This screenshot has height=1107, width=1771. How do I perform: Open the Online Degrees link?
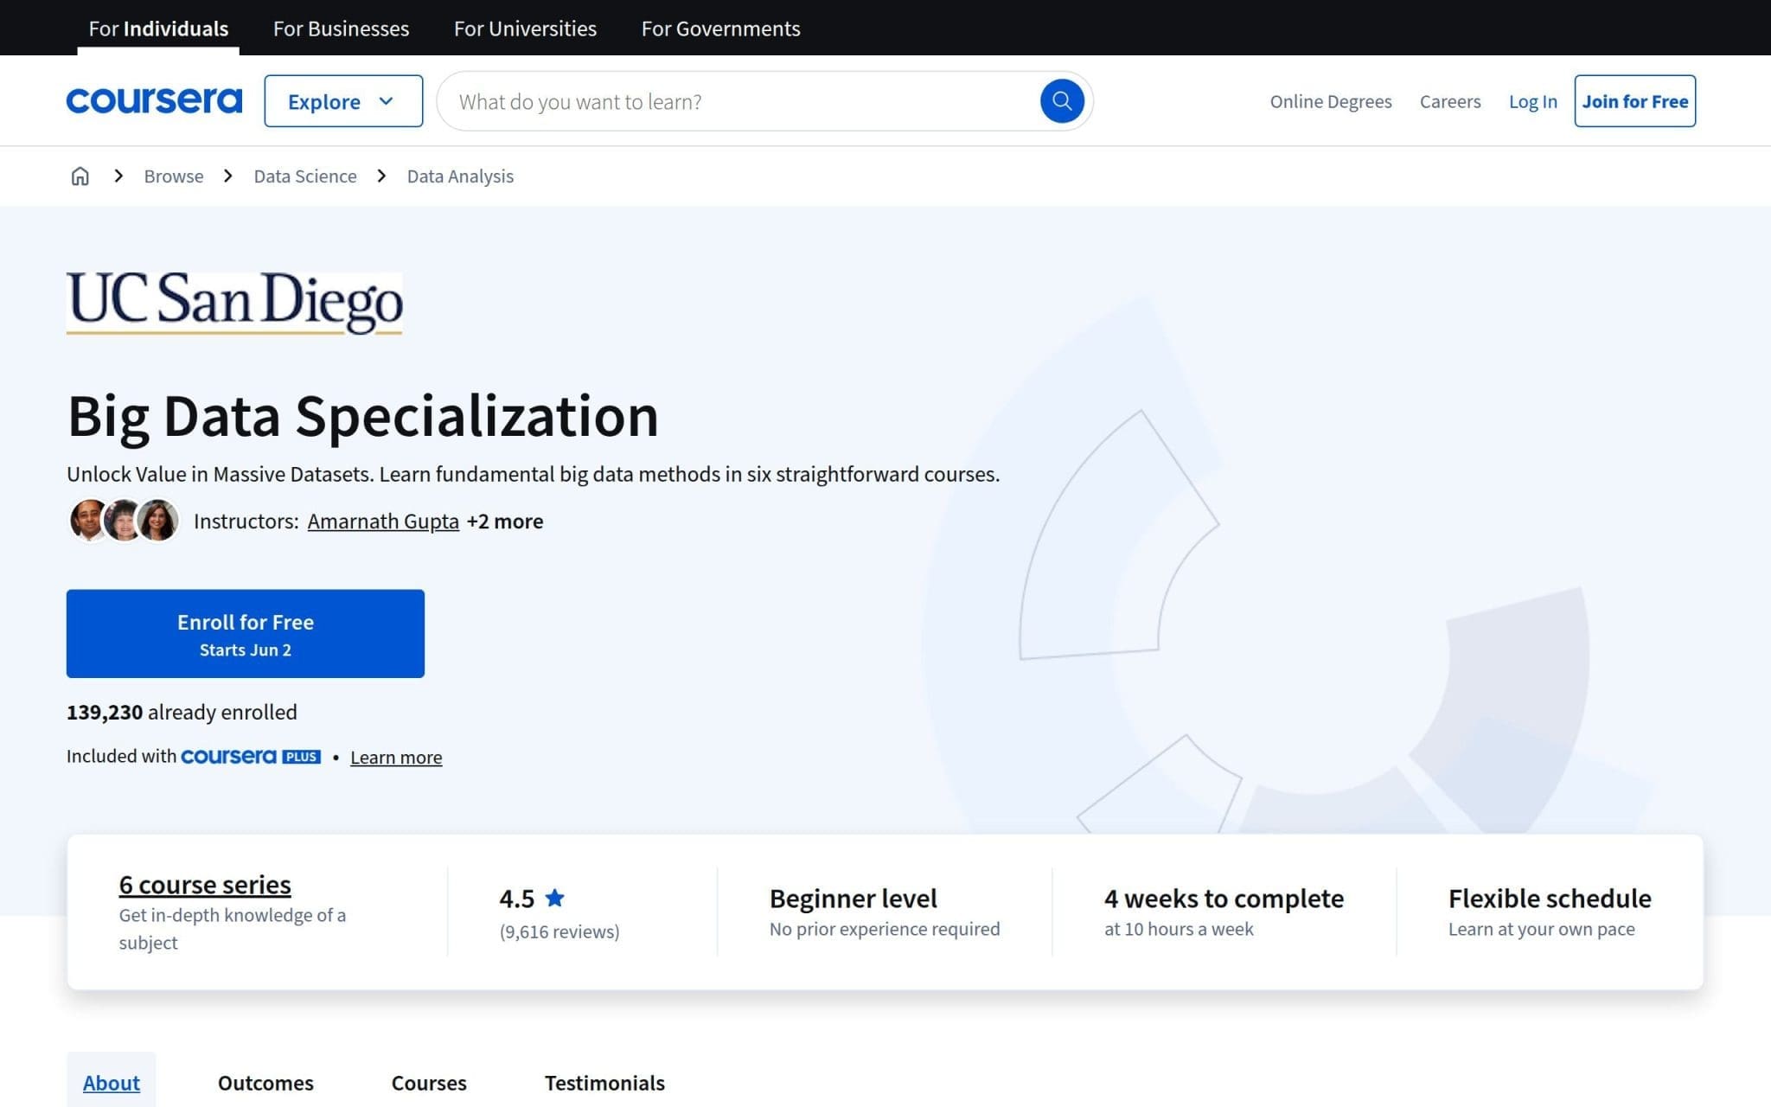pos(1331,101)
